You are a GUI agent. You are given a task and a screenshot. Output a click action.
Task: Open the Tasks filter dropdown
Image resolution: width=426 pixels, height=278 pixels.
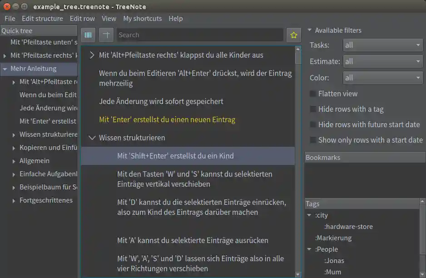(x=381, y=45)
